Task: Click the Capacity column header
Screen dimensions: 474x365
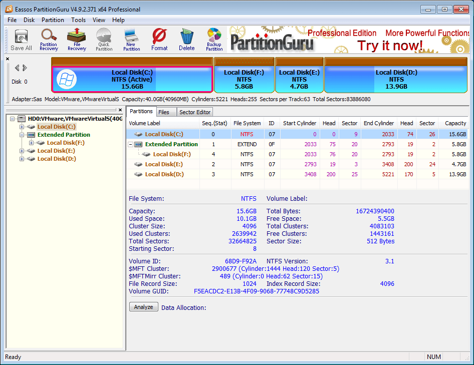Action: tap(453, 123)
